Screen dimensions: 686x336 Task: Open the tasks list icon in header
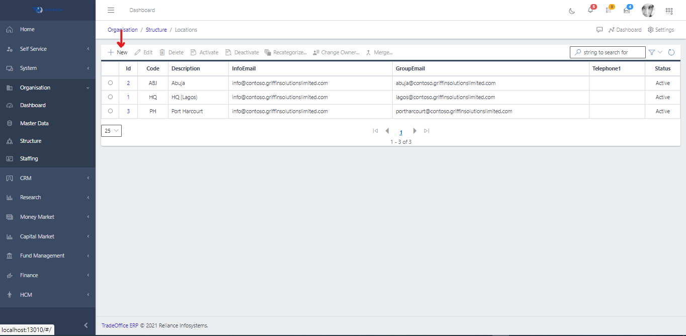pos(609,11)
